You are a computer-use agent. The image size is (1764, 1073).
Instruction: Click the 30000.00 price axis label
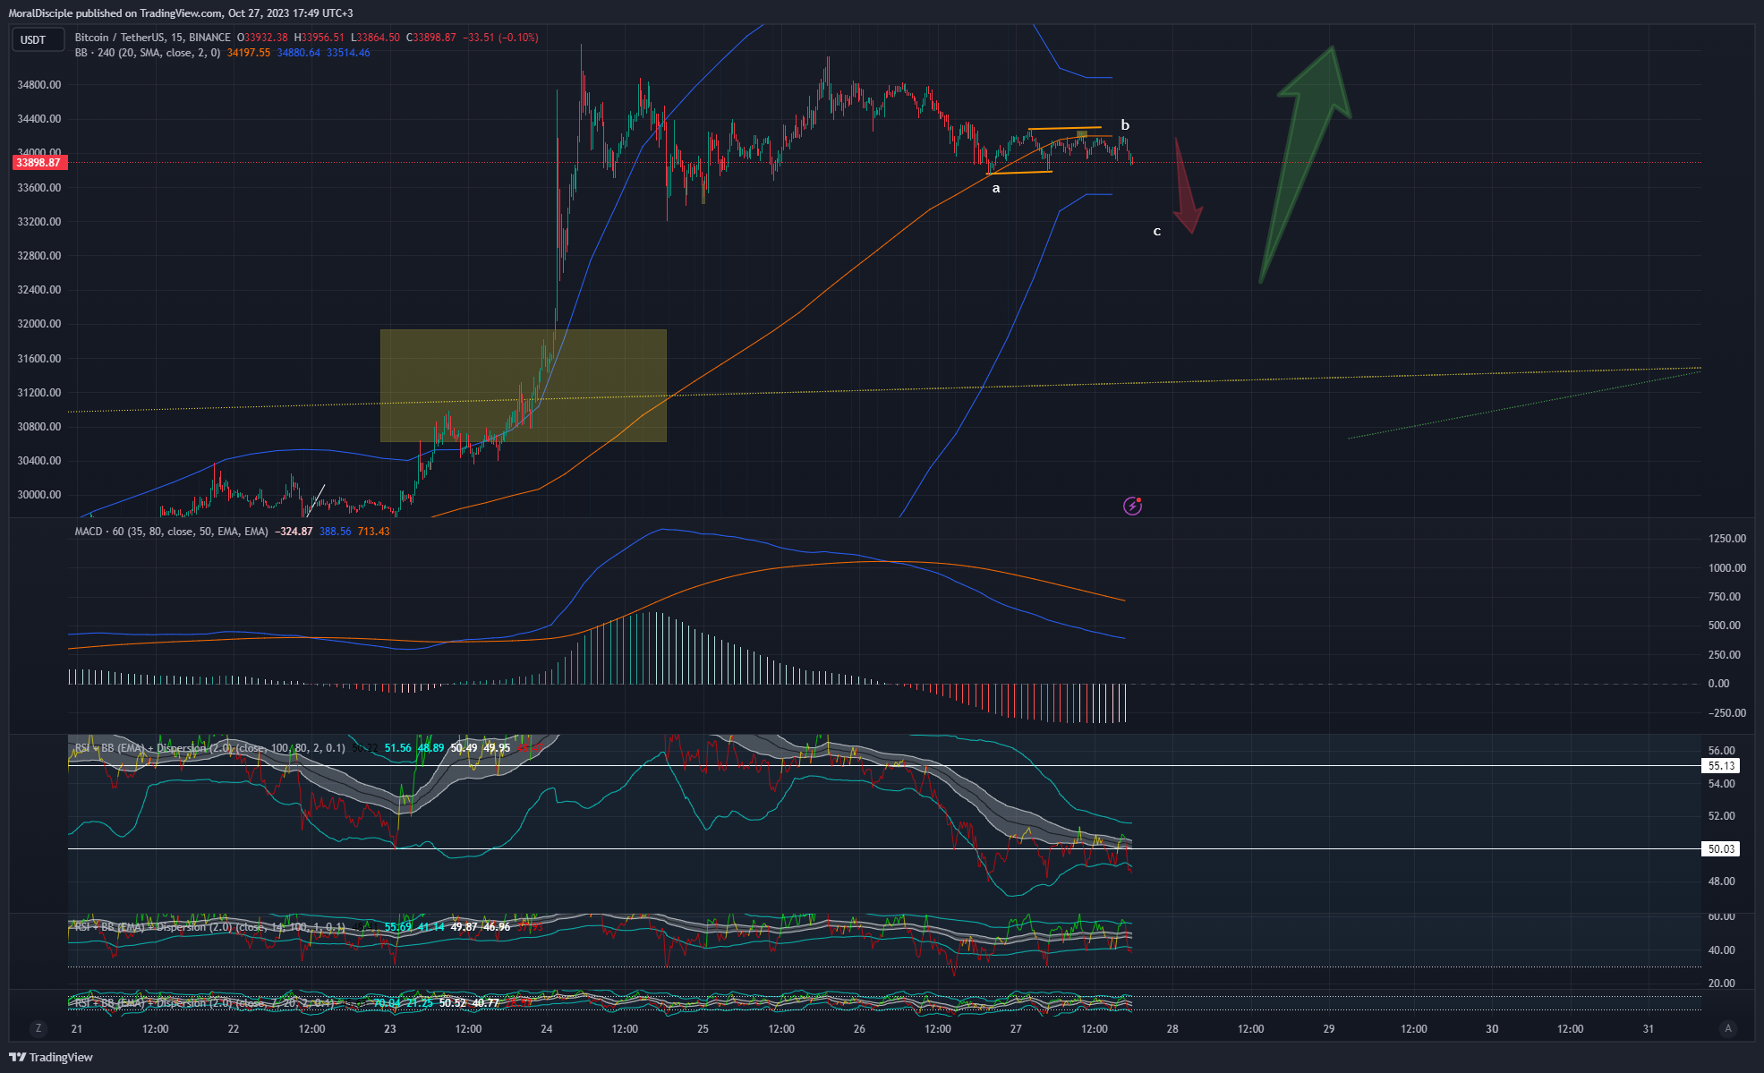click(x=39, y=495)
